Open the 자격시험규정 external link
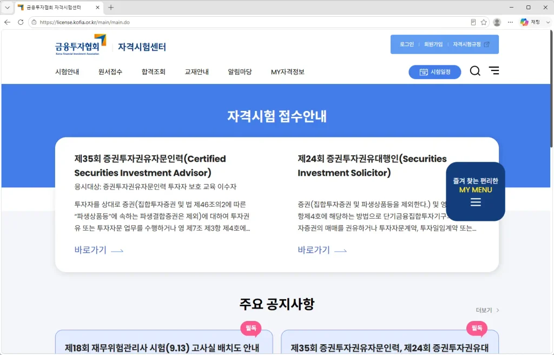The image size is (554, 355). point(471,44)
